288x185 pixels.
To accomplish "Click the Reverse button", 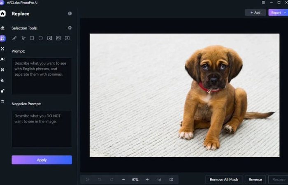I will pos(255,180).
